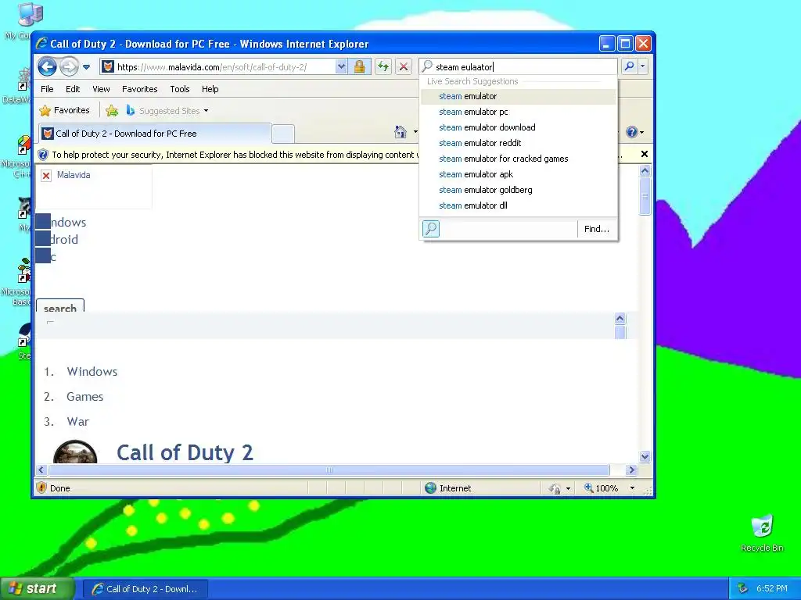Click the Refresh page icon
The width and height of the screenshot is (801, 600).
click(x=383, y=67)
